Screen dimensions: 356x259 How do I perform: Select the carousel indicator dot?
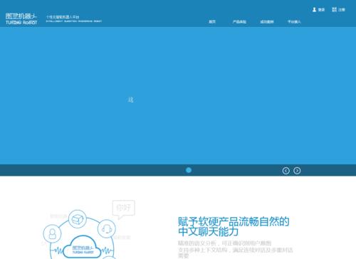(x=189, y=170)
